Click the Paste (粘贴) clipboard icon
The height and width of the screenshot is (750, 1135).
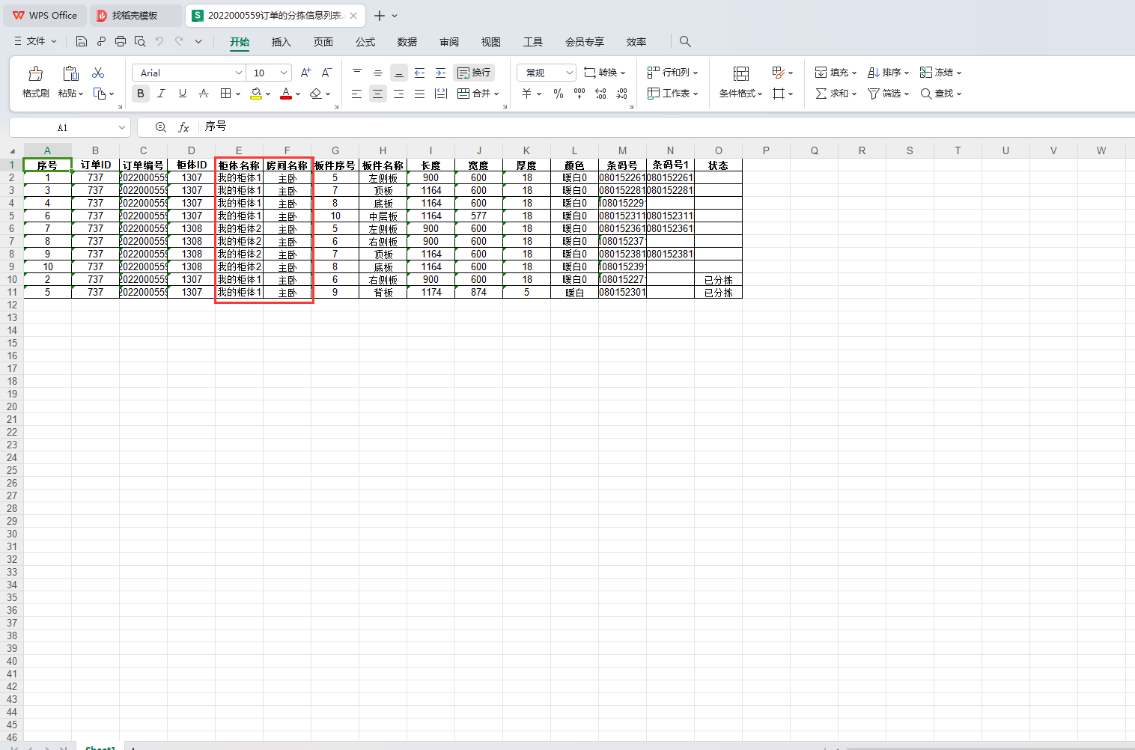pyautogui.click(x=70, y=73)
